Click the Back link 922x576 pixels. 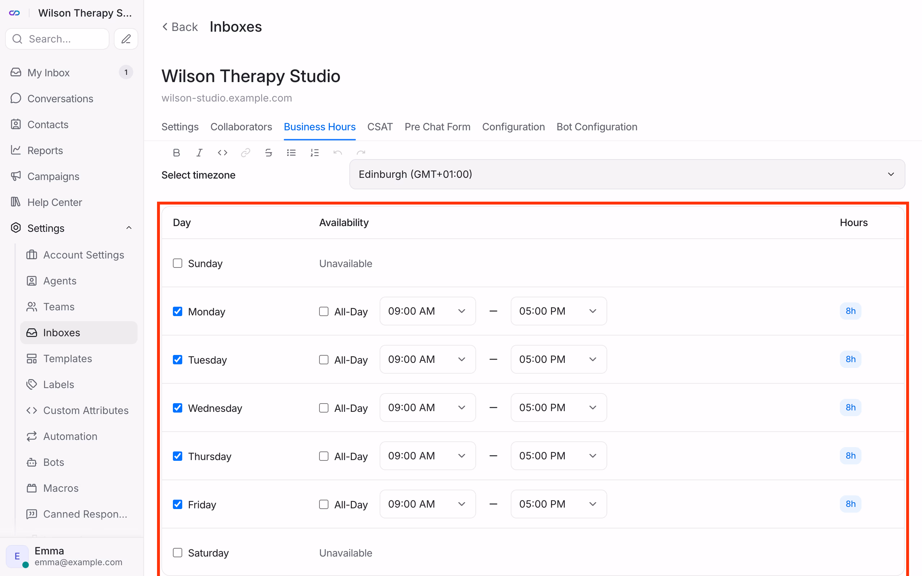(180, 27)
